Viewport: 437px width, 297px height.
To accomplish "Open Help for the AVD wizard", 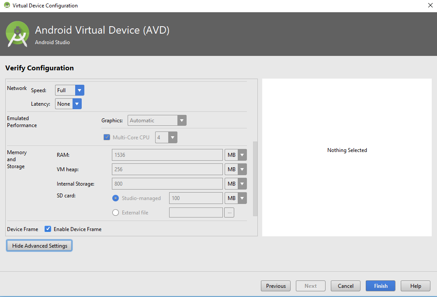I will (x=416, y=286).
